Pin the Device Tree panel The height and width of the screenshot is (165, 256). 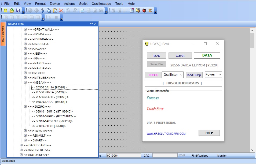92,24
